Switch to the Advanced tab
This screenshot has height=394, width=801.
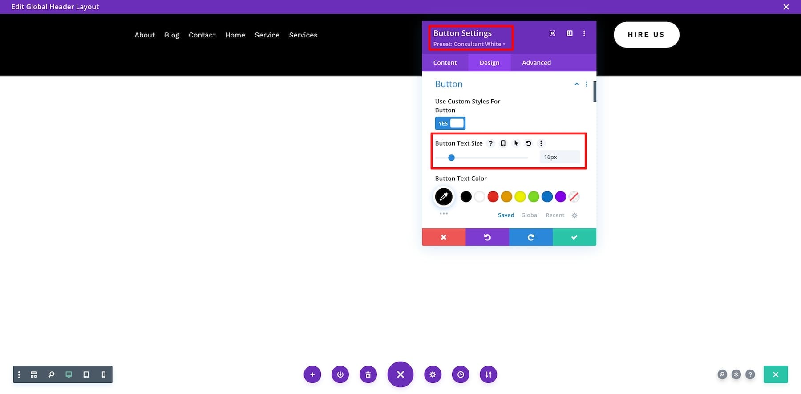point(536,63)
